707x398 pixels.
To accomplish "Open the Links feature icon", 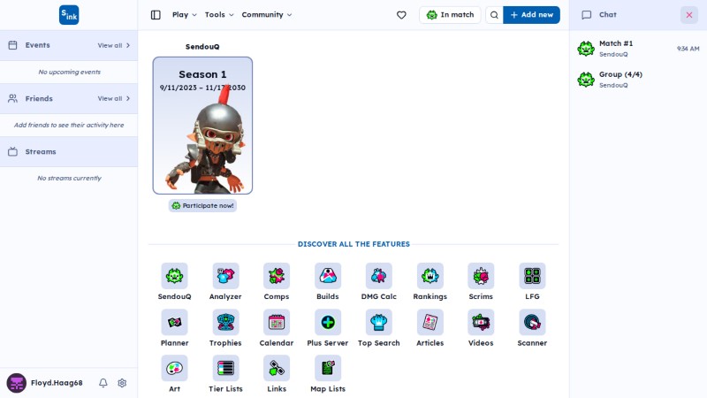I will pos(277,368).
